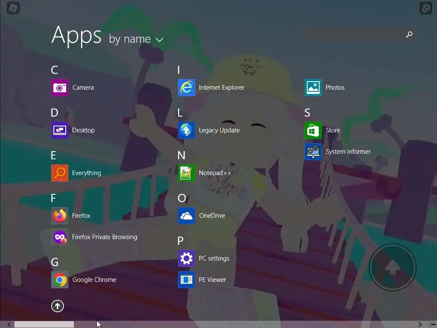This screenshot has width=437, height=328.
Task: Click the 'Legacy Update' label
Action: pos(219,130)
